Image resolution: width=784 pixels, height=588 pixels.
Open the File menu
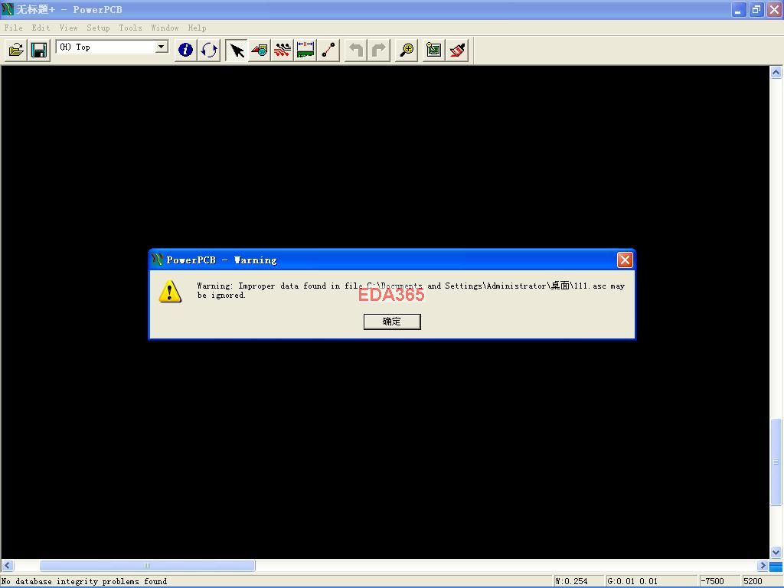14,28
